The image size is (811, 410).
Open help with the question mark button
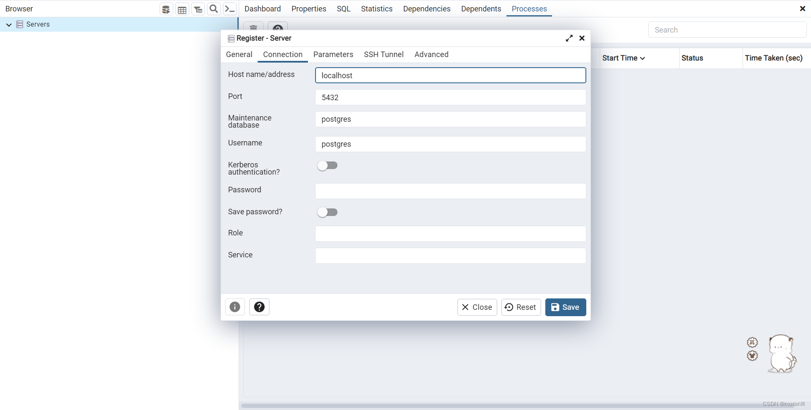[259, 307]
